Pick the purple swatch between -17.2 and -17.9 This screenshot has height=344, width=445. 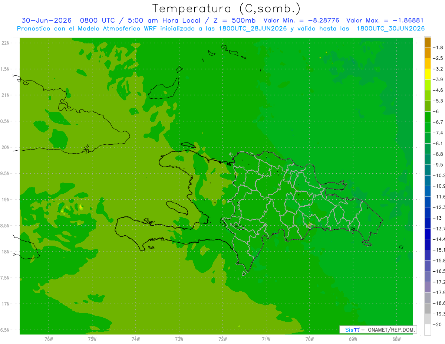point(428,287)
